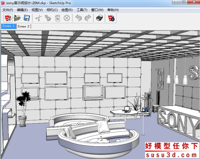This screenshot has width=200, height=159.
Task: Click the Copy icon in toolbar
Action: tap(48, 18)
